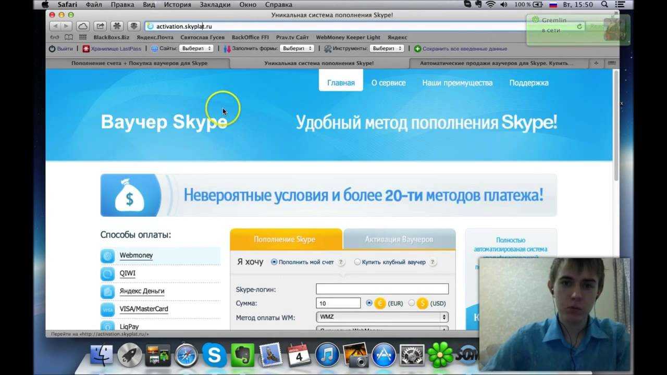This screenshot has width=667, height=375.
Task: Open Хранилище LastPass link
Action: point(112,48)
